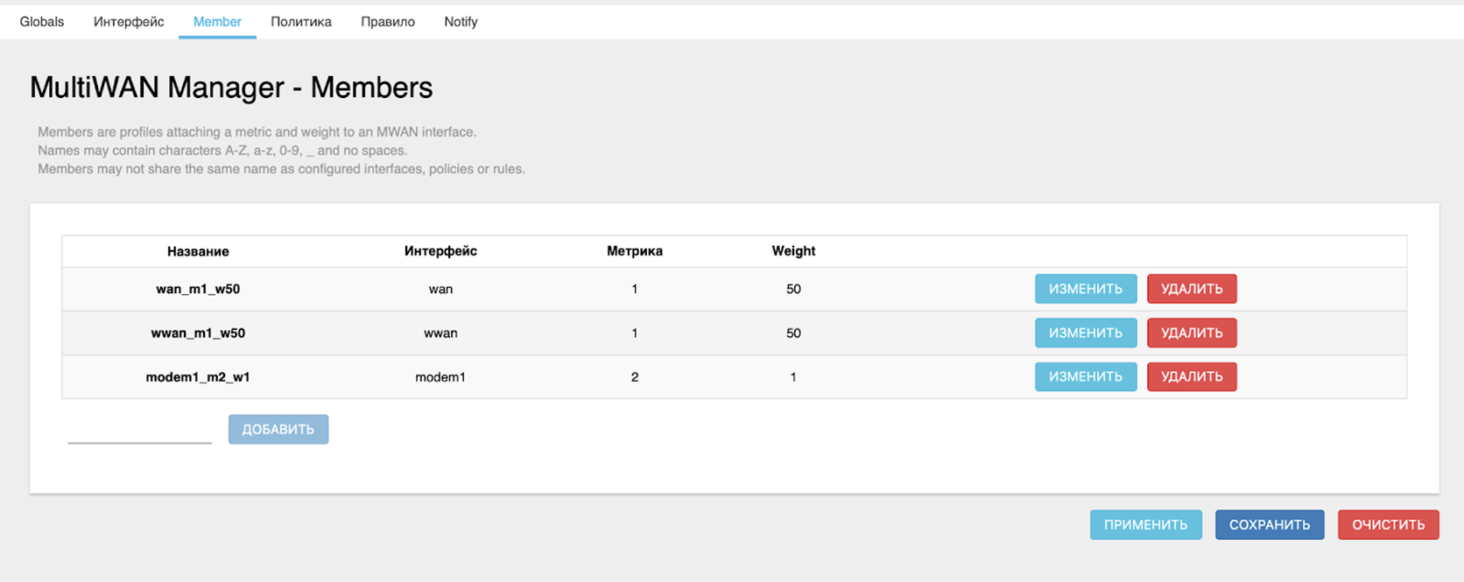
Task: Edit the wwan_m1_w50 member
Action: 1085,333
